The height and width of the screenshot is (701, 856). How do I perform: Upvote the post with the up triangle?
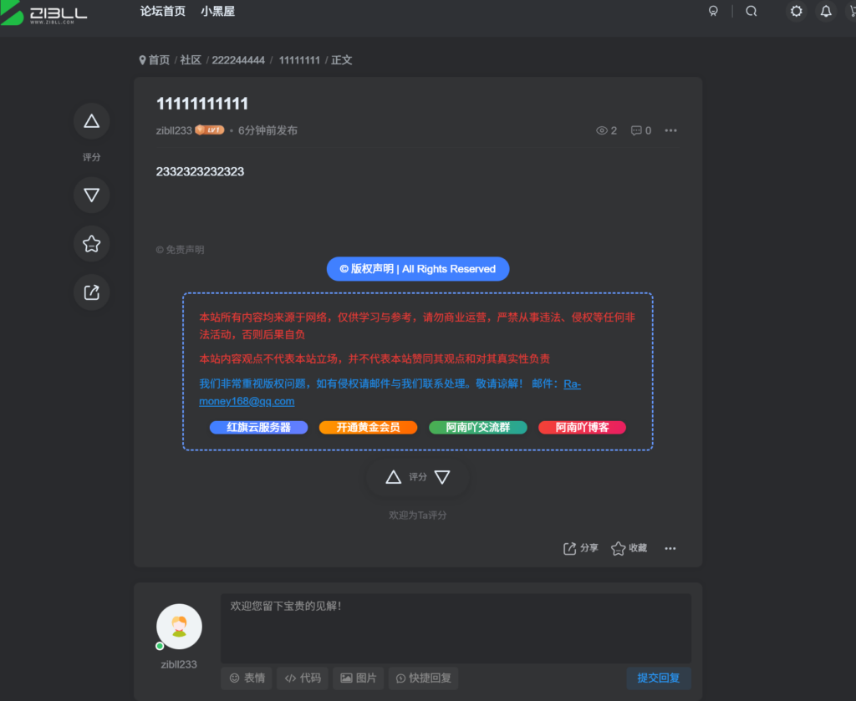[91, 120]
